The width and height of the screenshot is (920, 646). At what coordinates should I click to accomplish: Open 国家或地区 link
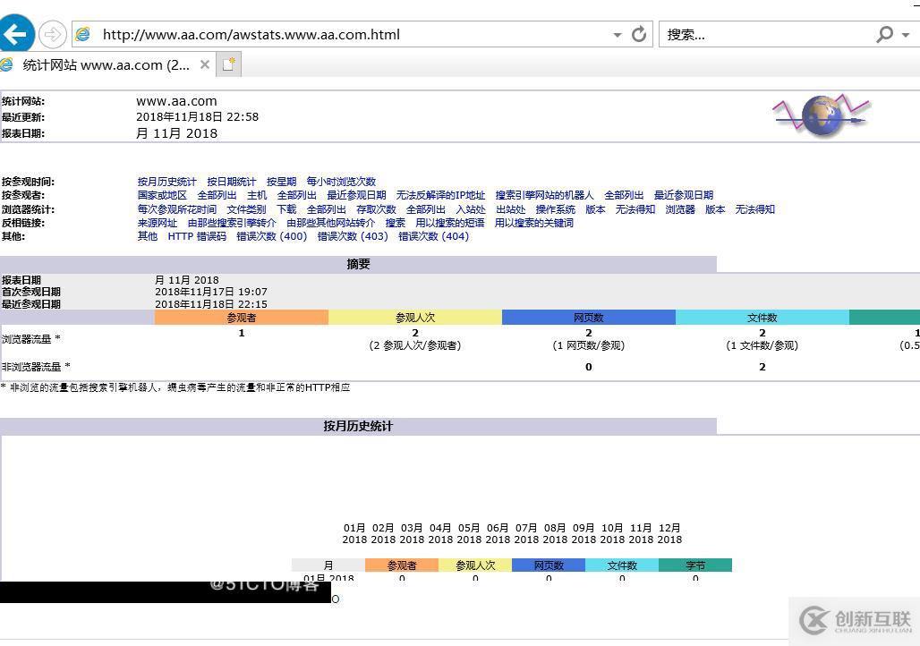coord(162,195)
